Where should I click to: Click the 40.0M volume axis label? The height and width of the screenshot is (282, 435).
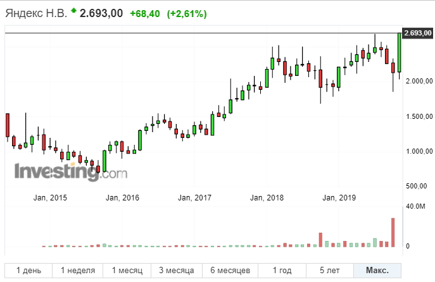(x=415, y=206)
